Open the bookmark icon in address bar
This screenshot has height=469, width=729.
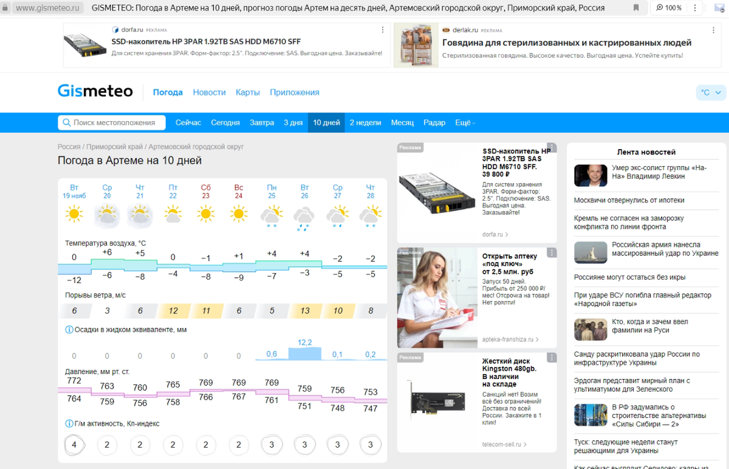(636, 8)
